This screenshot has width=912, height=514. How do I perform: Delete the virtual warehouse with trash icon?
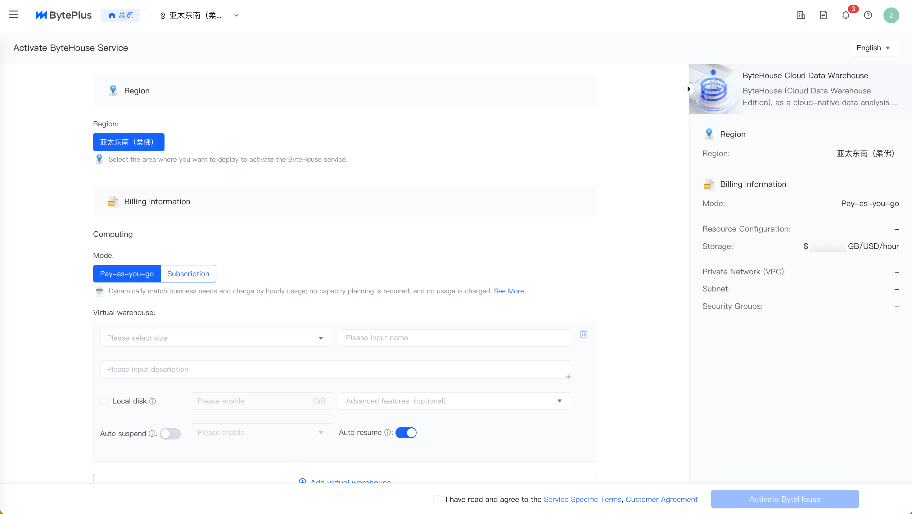point(583,334)
